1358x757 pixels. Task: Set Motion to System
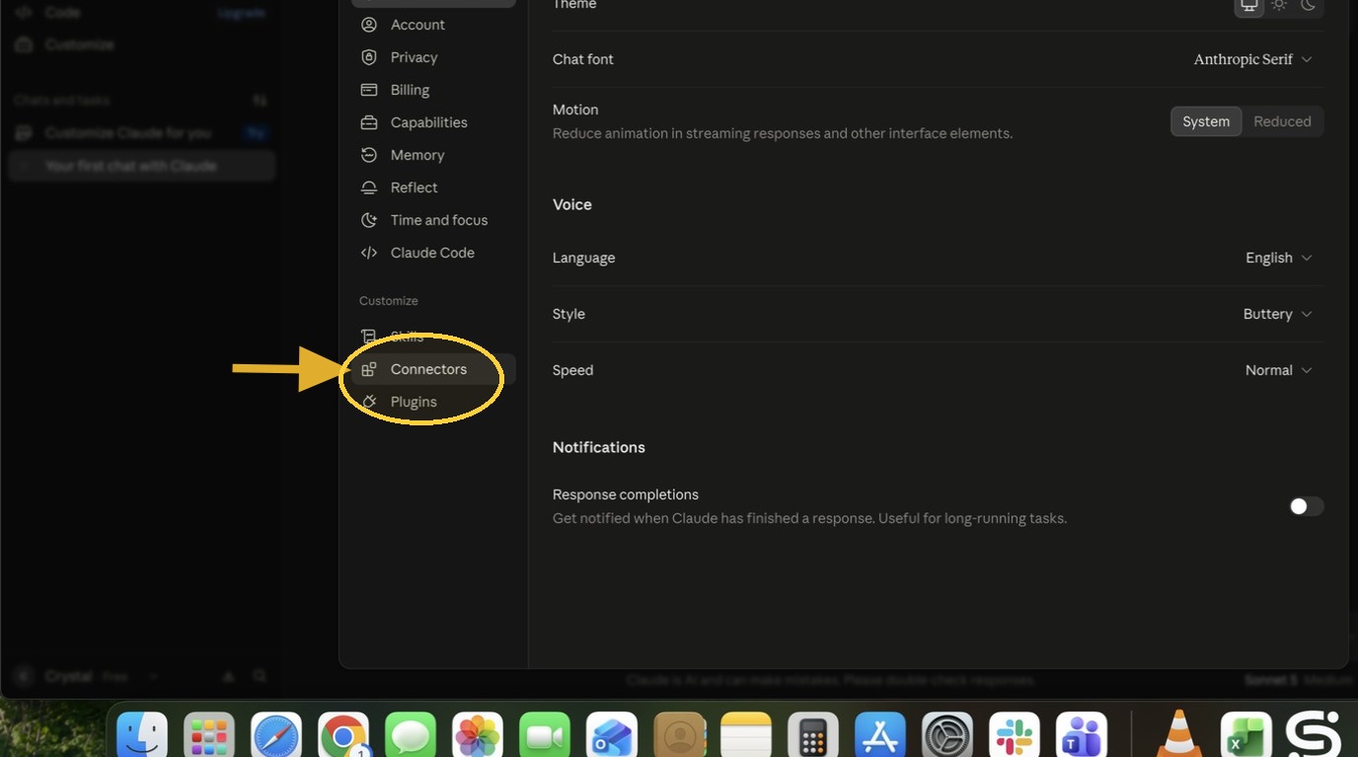[1206, 121]
